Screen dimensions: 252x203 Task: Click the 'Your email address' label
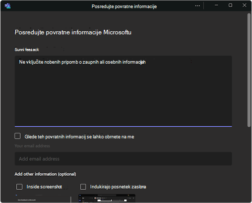pyautogui.click(x=32, y=146)
